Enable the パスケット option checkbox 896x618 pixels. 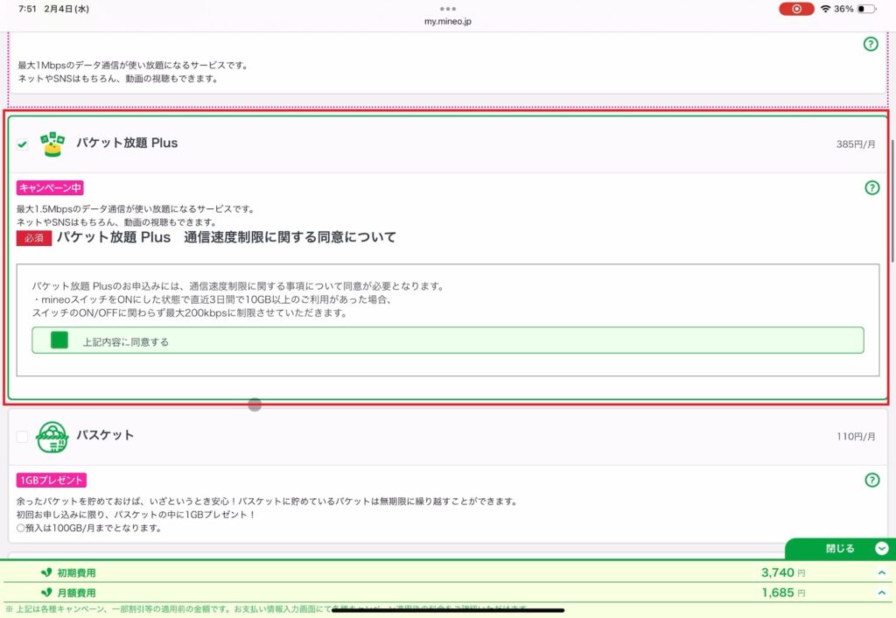pos(22,435)
